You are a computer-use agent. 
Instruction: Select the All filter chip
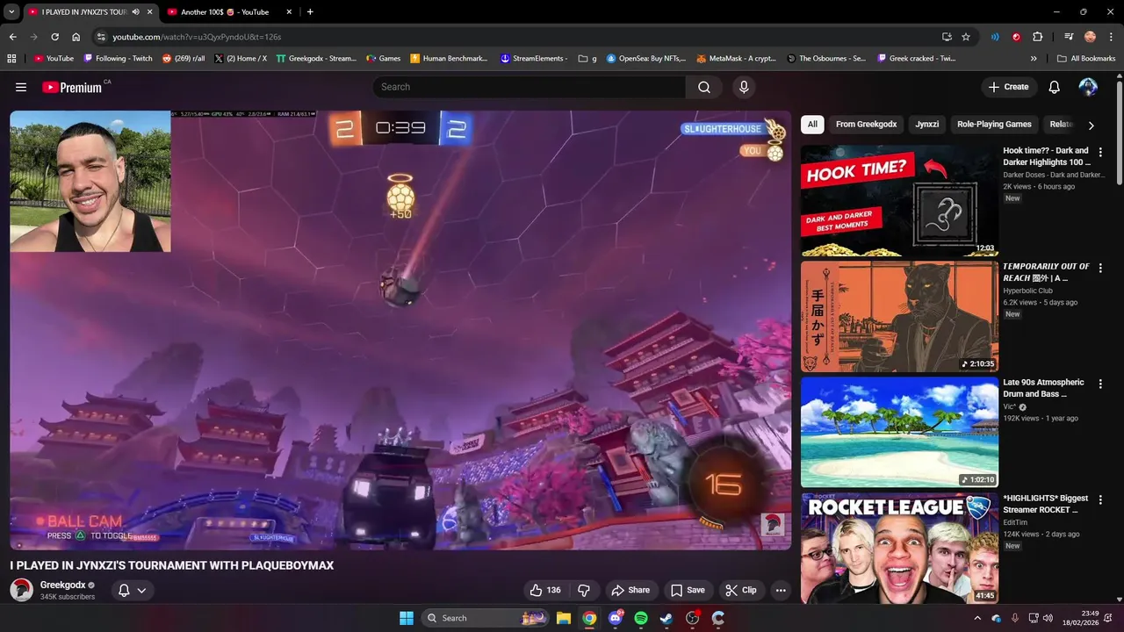point(812,125)
